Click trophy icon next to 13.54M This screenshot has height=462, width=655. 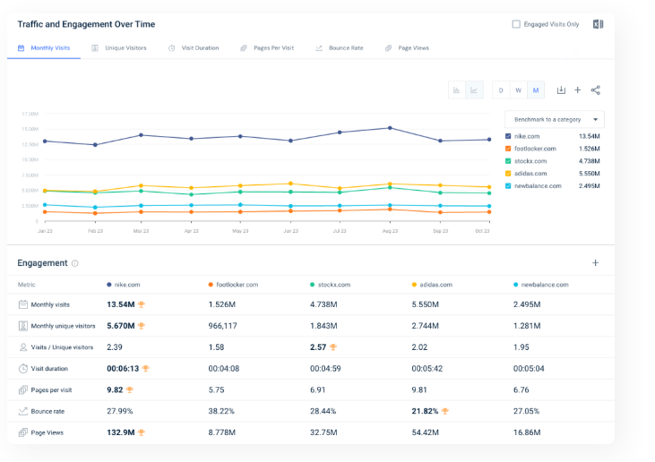click(x=142, y=304)
